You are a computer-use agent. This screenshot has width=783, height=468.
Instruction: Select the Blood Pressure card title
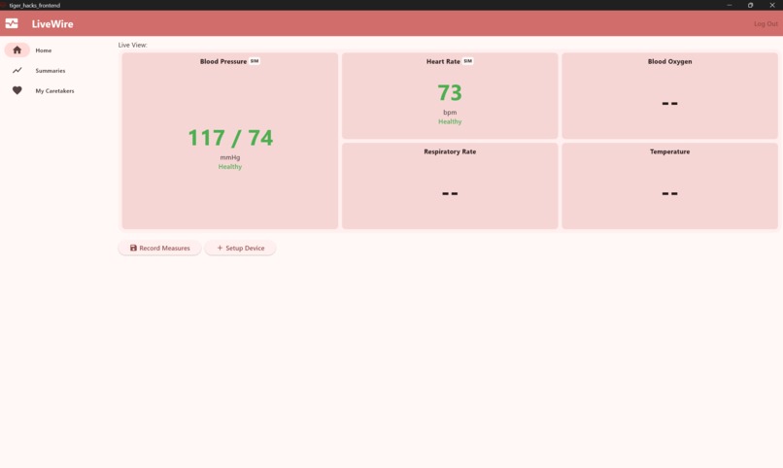pyautogui.click(x=223, y=61)
